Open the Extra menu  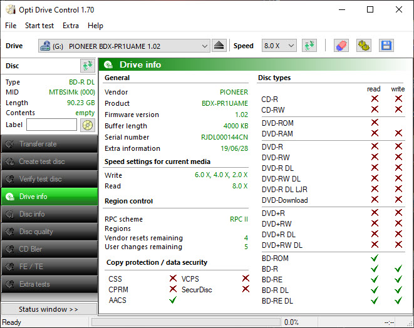(71, 26)
